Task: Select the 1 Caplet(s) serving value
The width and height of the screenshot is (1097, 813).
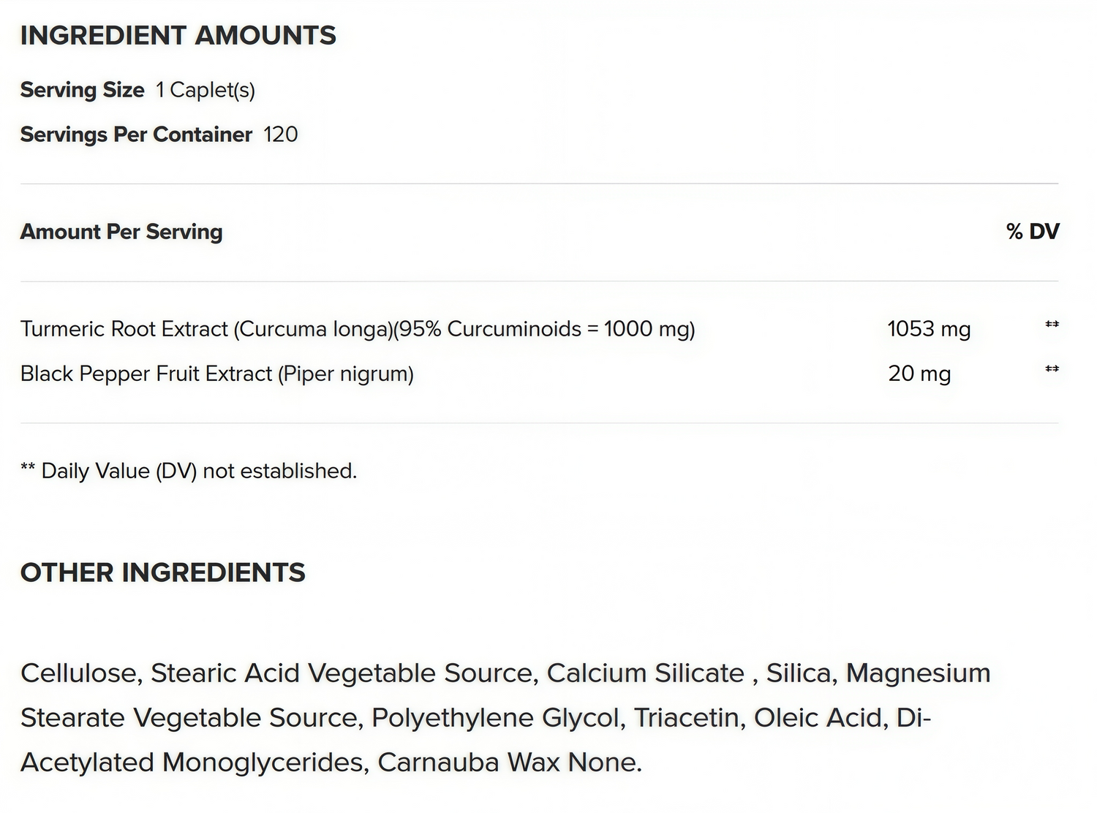Action: click(x=206, y=90)
